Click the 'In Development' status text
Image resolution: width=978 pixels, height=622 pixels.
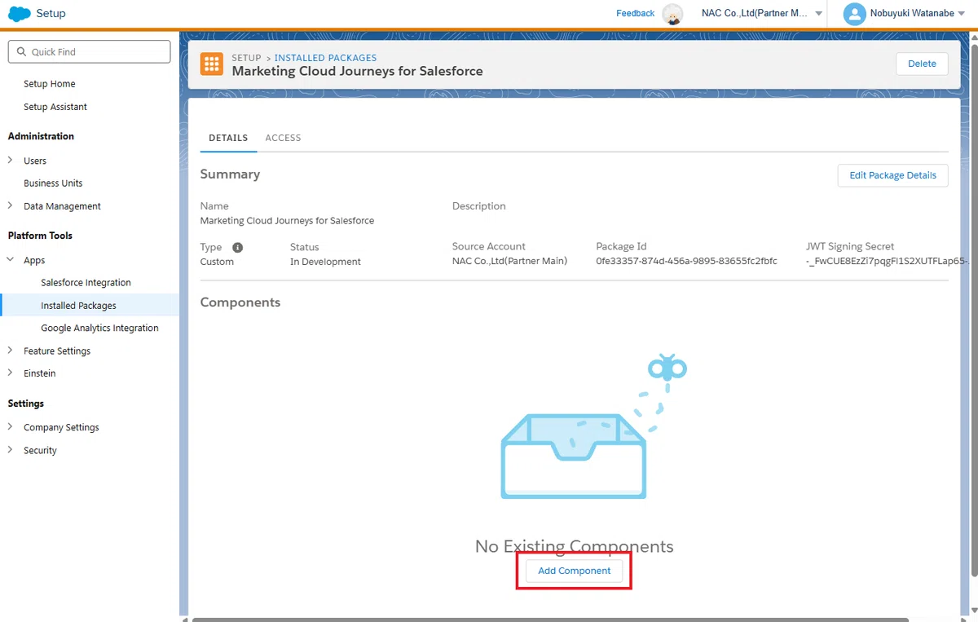[x=325, y=262]
